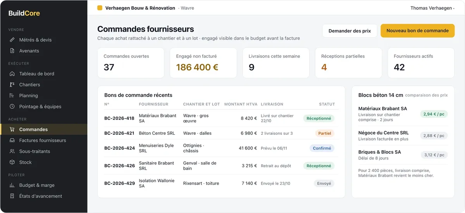
Task: Click the Métrés & devis ruler icon
Action: [x=12, y=40]
